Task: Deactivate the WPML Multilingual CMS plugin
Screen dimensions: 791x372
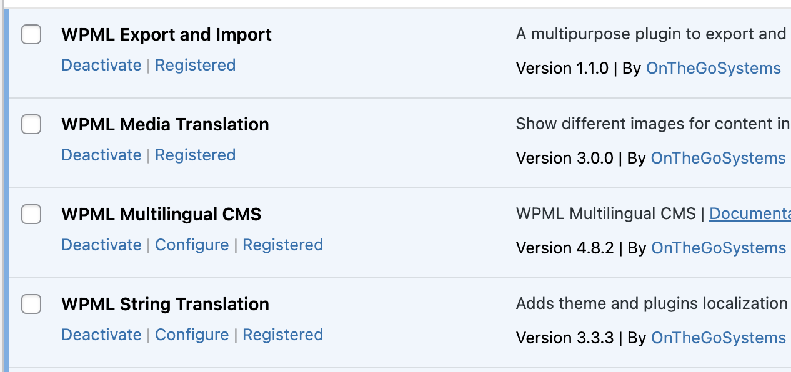Action: click(101, 245)
